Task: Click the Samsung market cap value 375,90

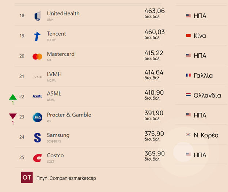Action: (154, 134)
